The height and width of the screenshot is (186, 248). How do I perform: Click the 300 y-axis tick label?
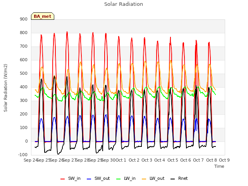pyautogui.click(x=24, y=101)
